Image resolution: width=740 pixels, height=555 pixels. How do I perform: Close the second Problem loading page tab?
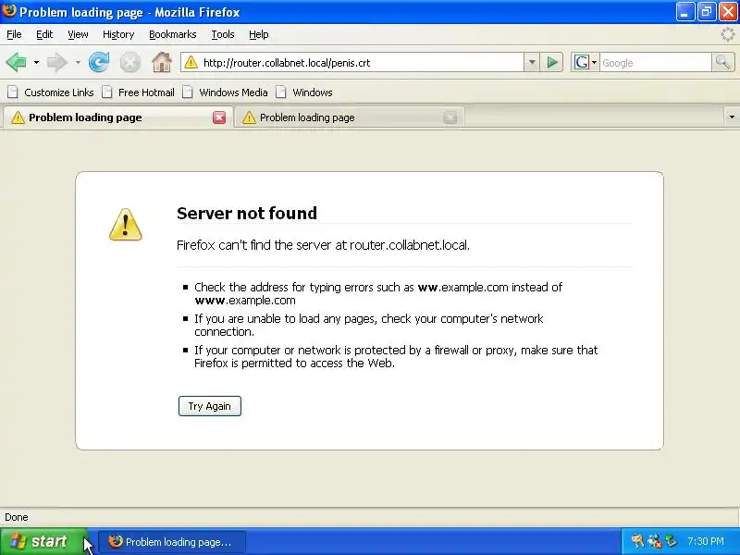point(450,117)
